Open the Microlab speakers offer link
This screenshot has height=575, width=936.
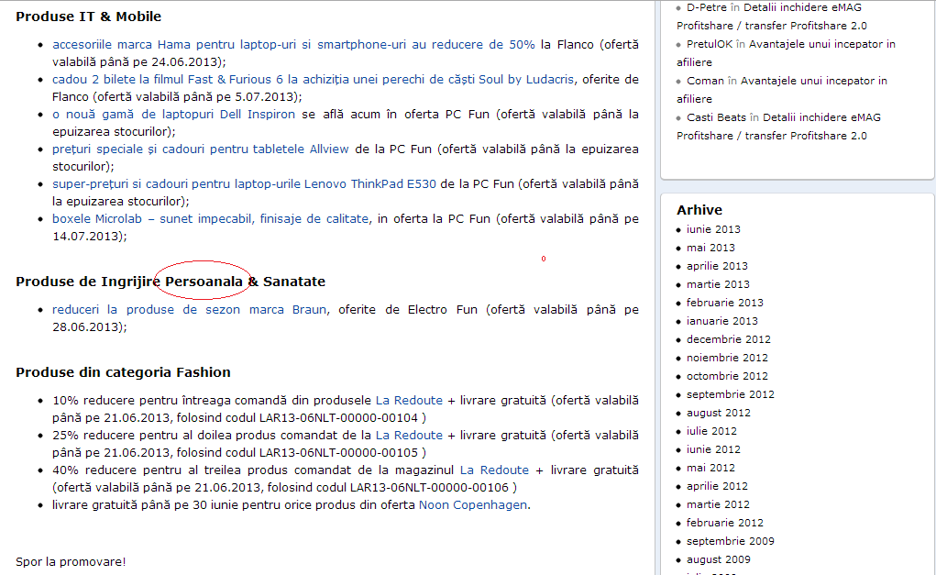tap(211, 219)
